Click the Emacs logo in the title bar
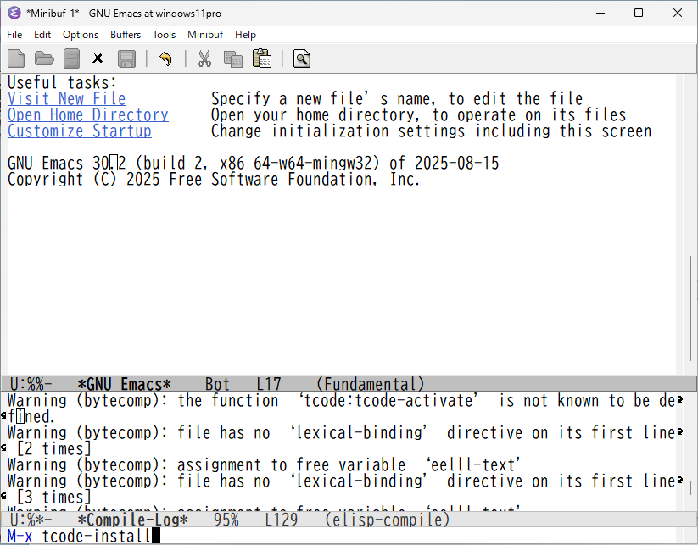 click(x=14, y=13)
